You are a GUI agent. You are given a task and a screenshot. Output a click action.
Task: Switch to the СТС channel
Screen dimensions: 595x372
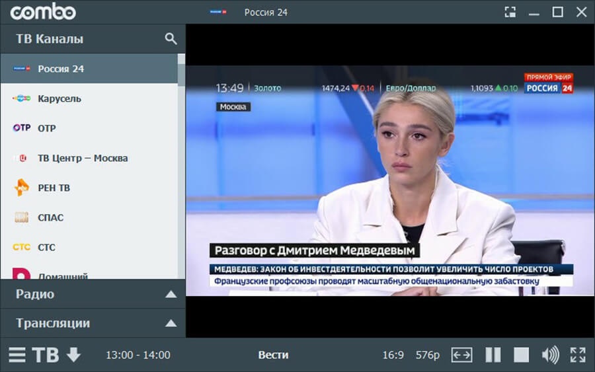click(x=46, y=247)
